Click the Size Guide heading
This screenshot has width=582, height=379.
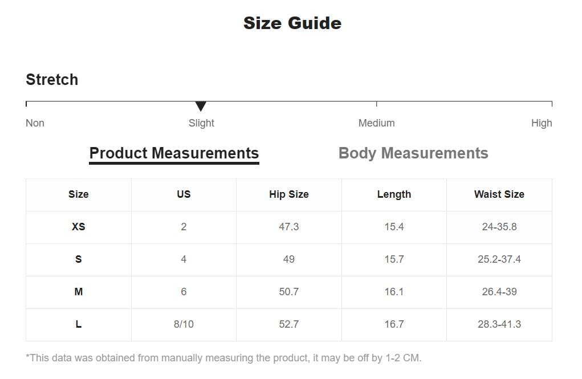tap(292, 23)
